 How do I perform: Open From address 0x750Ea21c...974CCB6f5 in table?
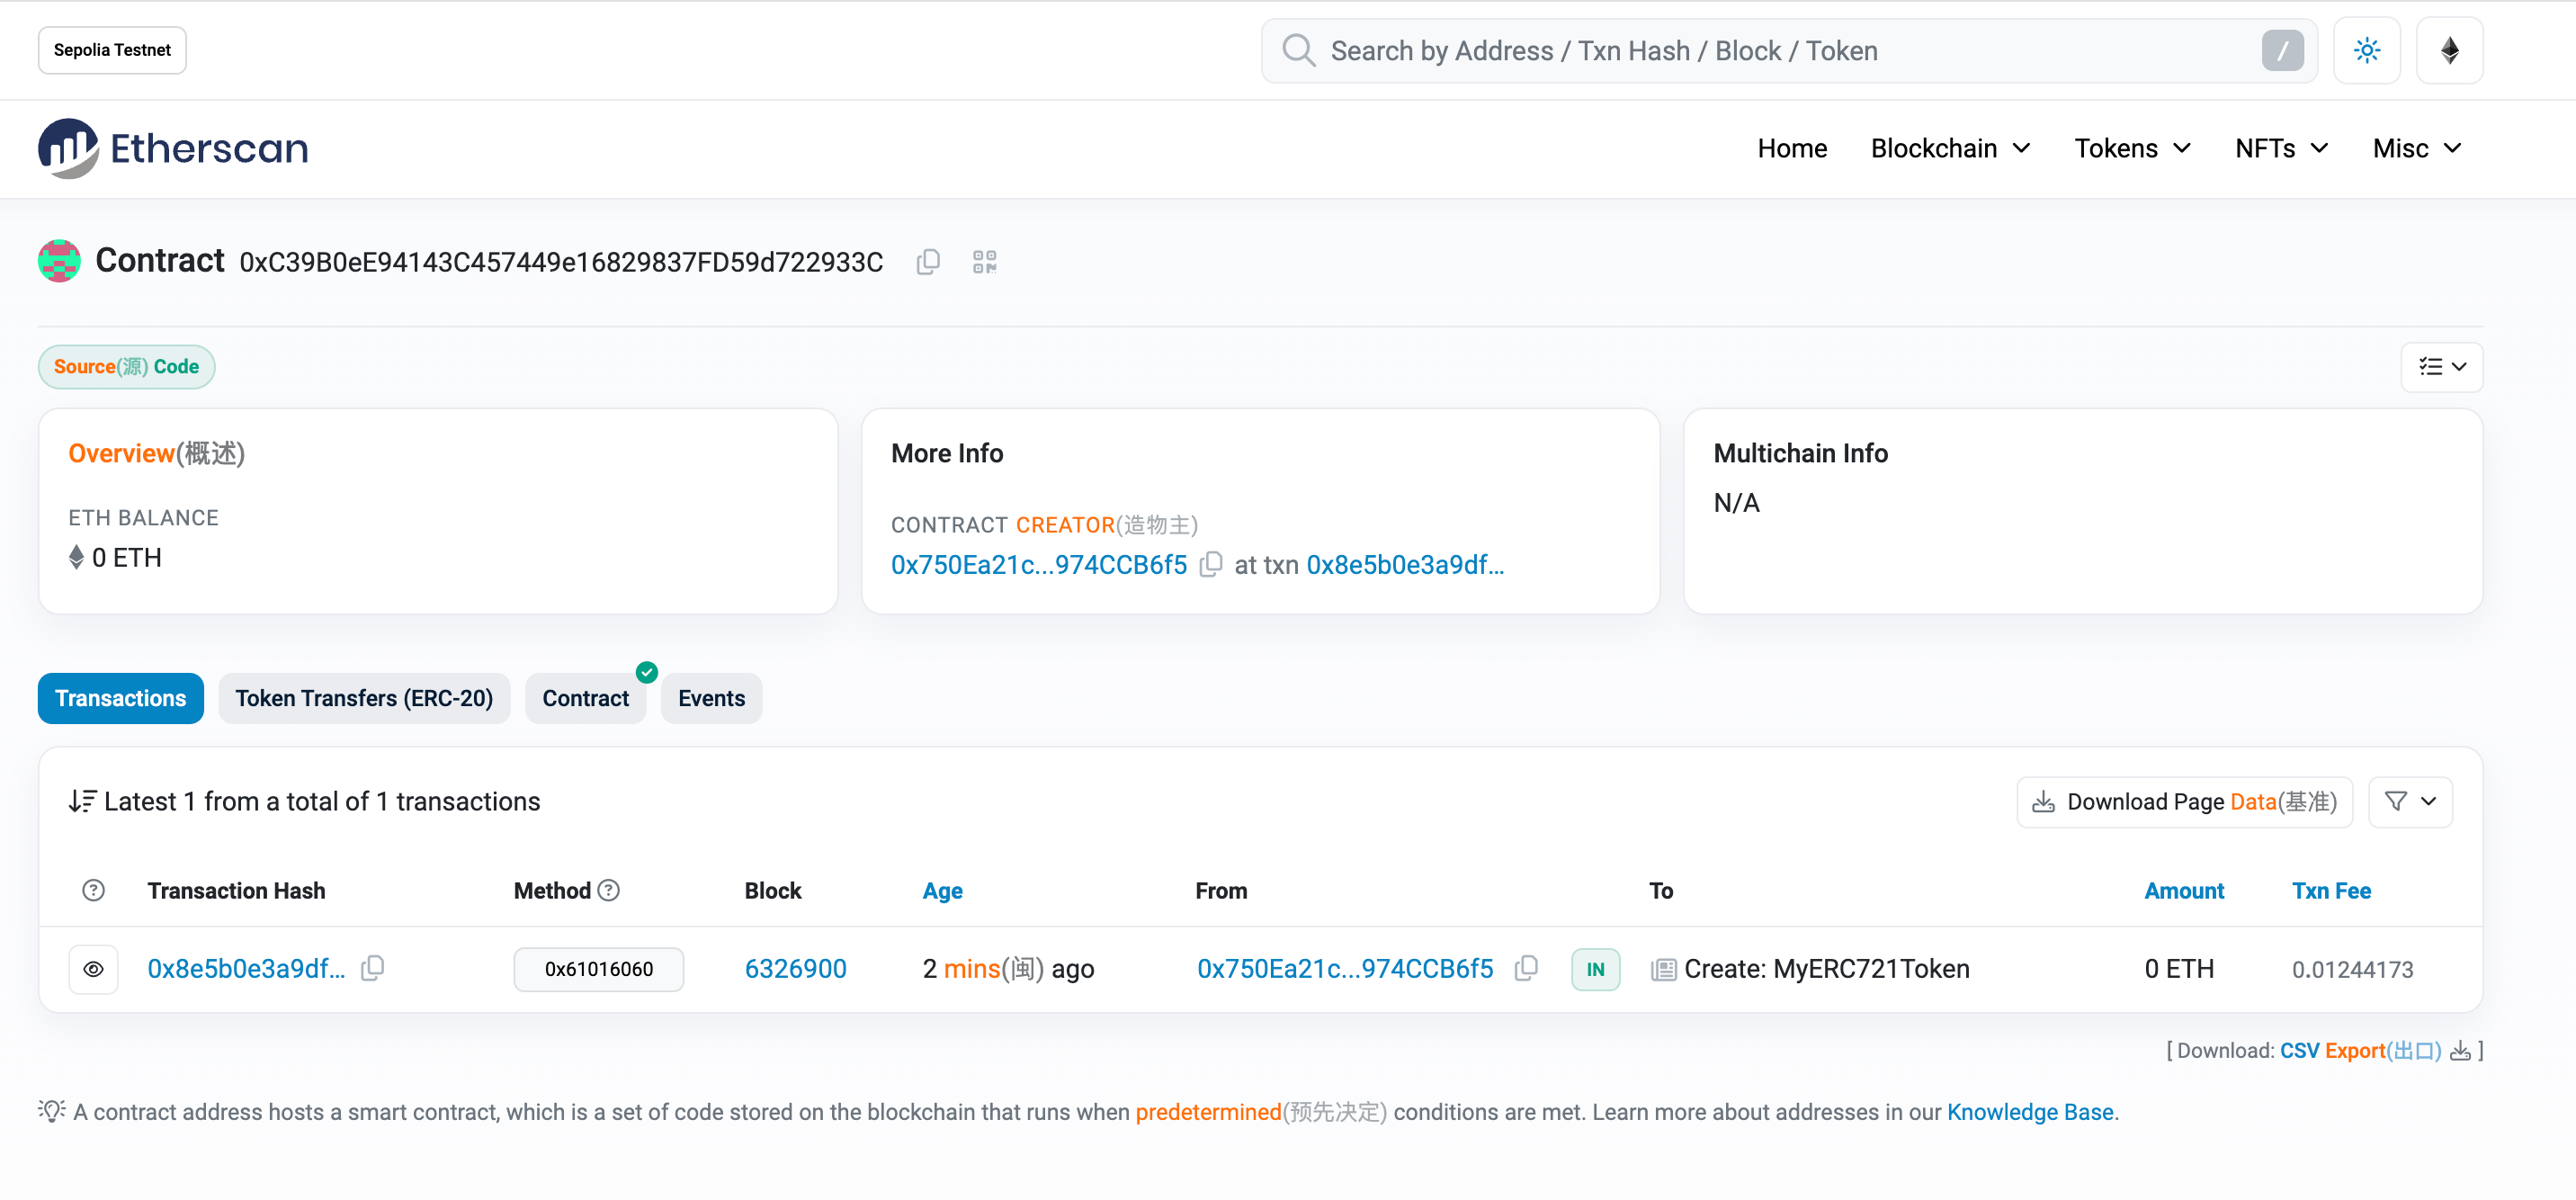point(1345,968)
